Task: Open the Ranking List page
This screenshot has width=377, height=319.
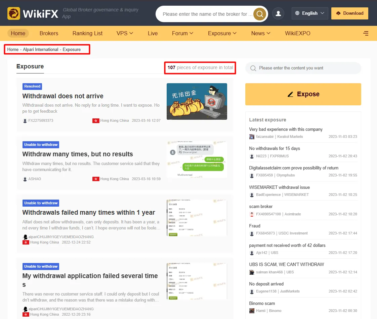Action: tap(87, 33)
